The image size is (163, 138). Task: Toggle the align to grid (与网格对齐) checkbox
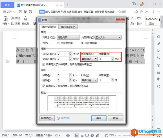[44, 86]
